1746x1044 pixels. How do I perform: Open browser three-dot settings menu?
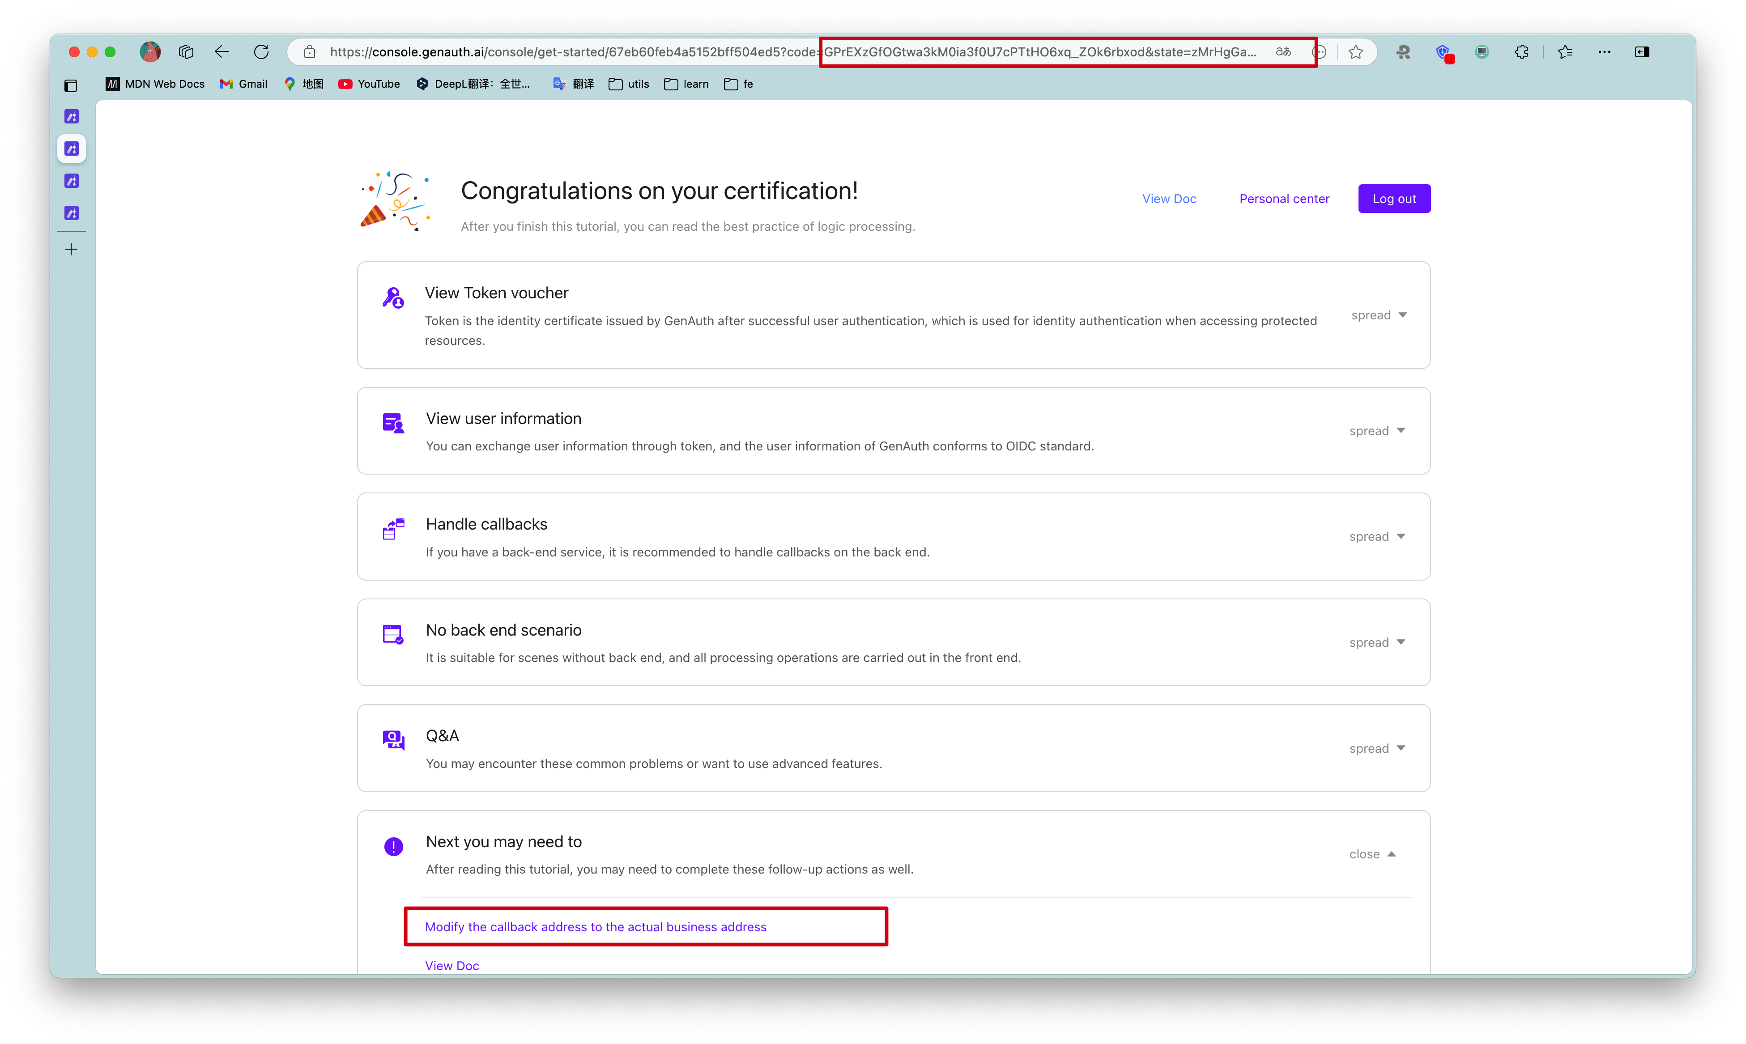coord(1604,52)
